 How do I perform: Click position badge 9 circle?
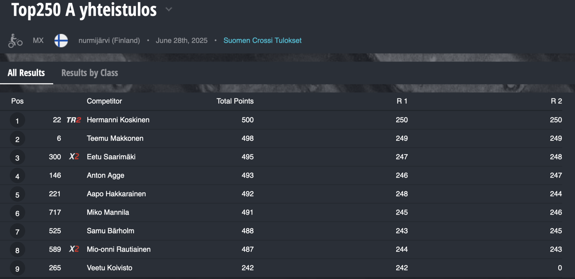coord(17,268)
